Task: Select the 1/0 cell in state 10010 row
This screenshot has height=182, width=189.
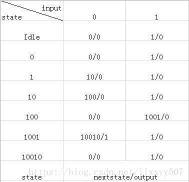Action: [x=157, y=151]
